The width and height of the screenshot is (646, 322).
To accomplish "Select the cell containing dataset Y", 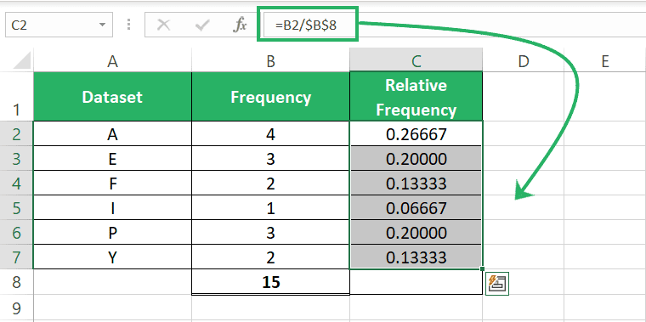I will coord(112,257).
